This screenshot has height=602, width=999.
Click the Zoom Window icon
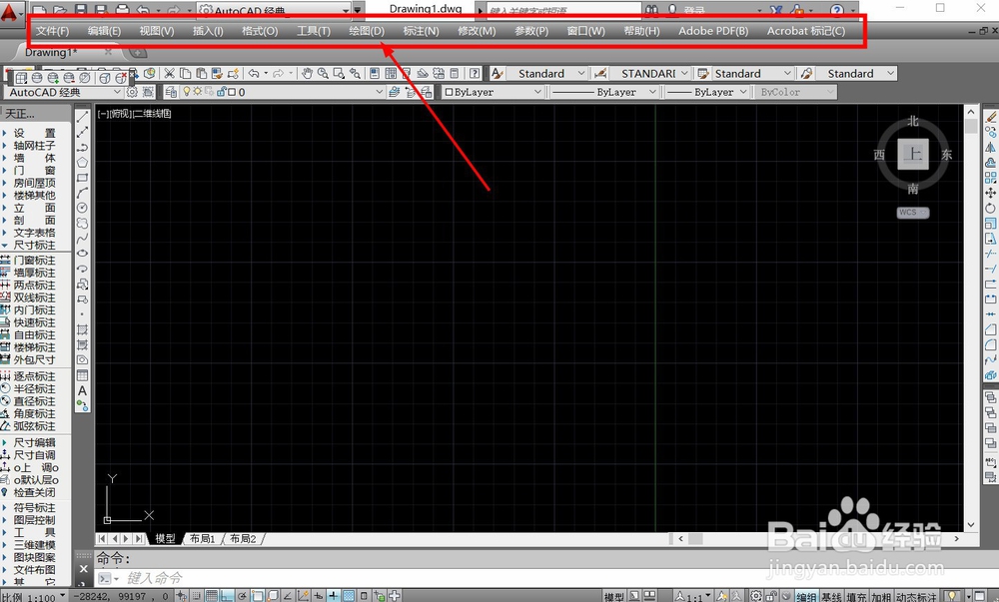(339, 74)
